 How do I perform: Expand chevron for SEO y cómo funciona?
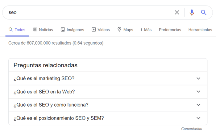(198, 105)
